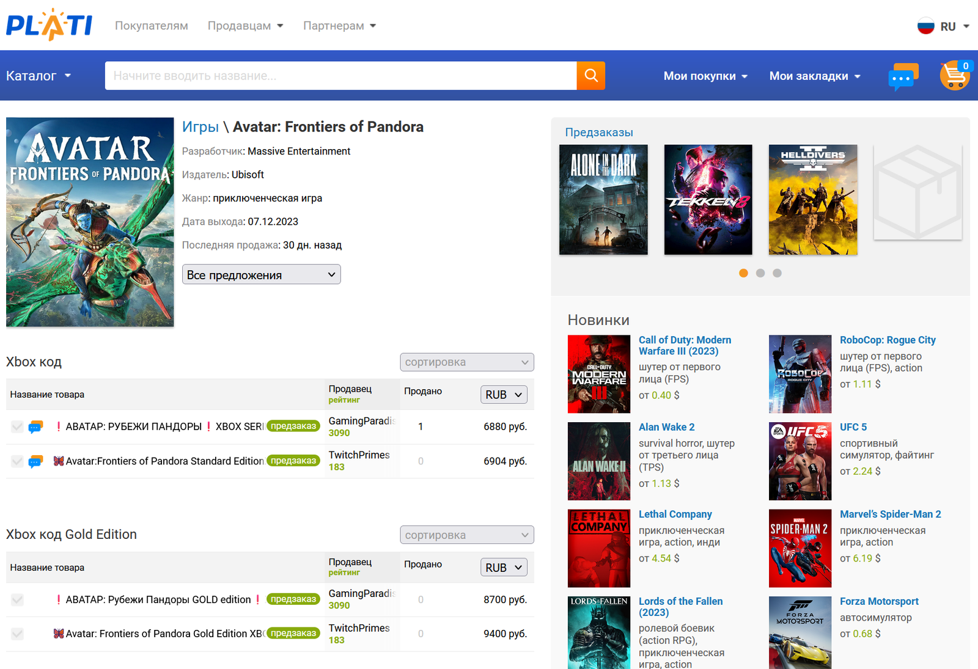Click предзаказ badge on АВАТАР GOLD edition row
Viewport: 978px width, 669px height.
[x=293, y=599]
